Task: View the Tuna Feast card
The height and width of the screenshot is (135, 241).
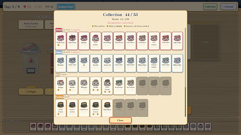Action: pos(119,41)
